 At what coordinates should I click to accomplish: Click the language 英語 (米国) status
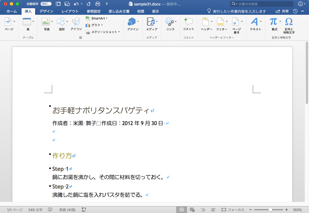point(67,210)
